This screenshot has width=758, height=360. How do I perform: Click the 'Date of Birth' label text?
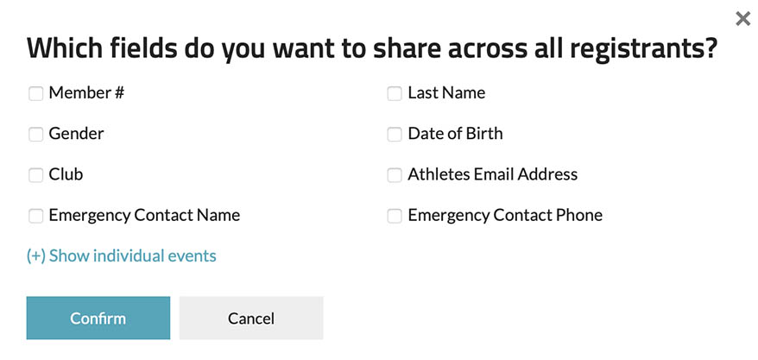pyautogui.click(x=455, y=135)
